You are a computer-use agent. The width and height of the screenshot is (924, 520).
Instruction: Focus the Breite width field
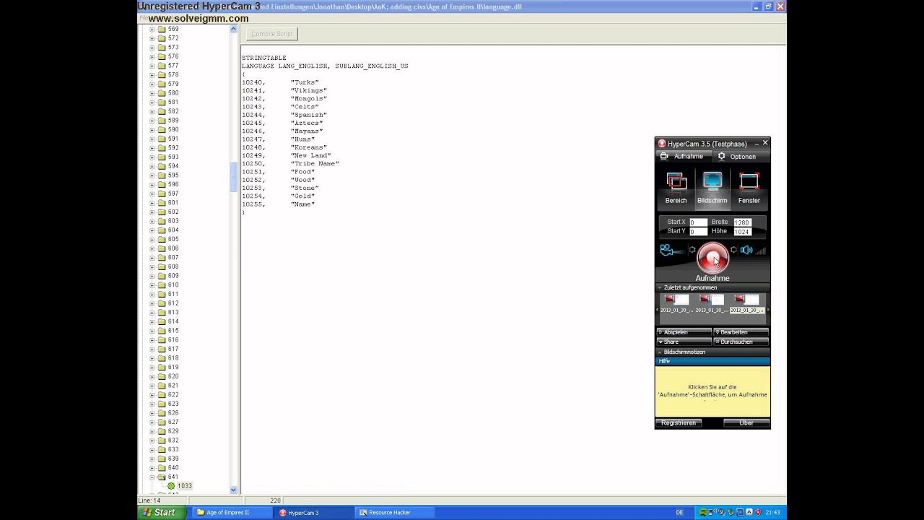tap(743, 222)
